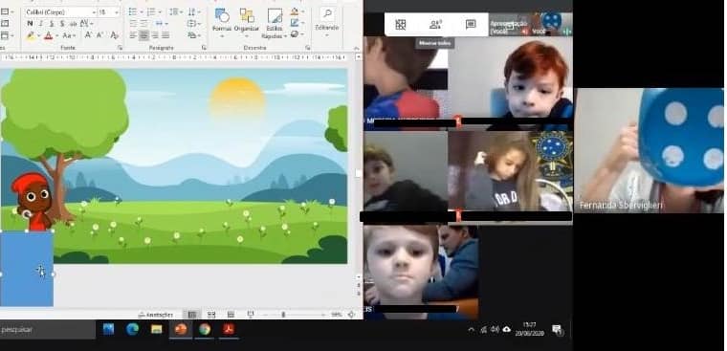
Task: Toggle italic formatting in Fonte group
Action: coord(41,24)
